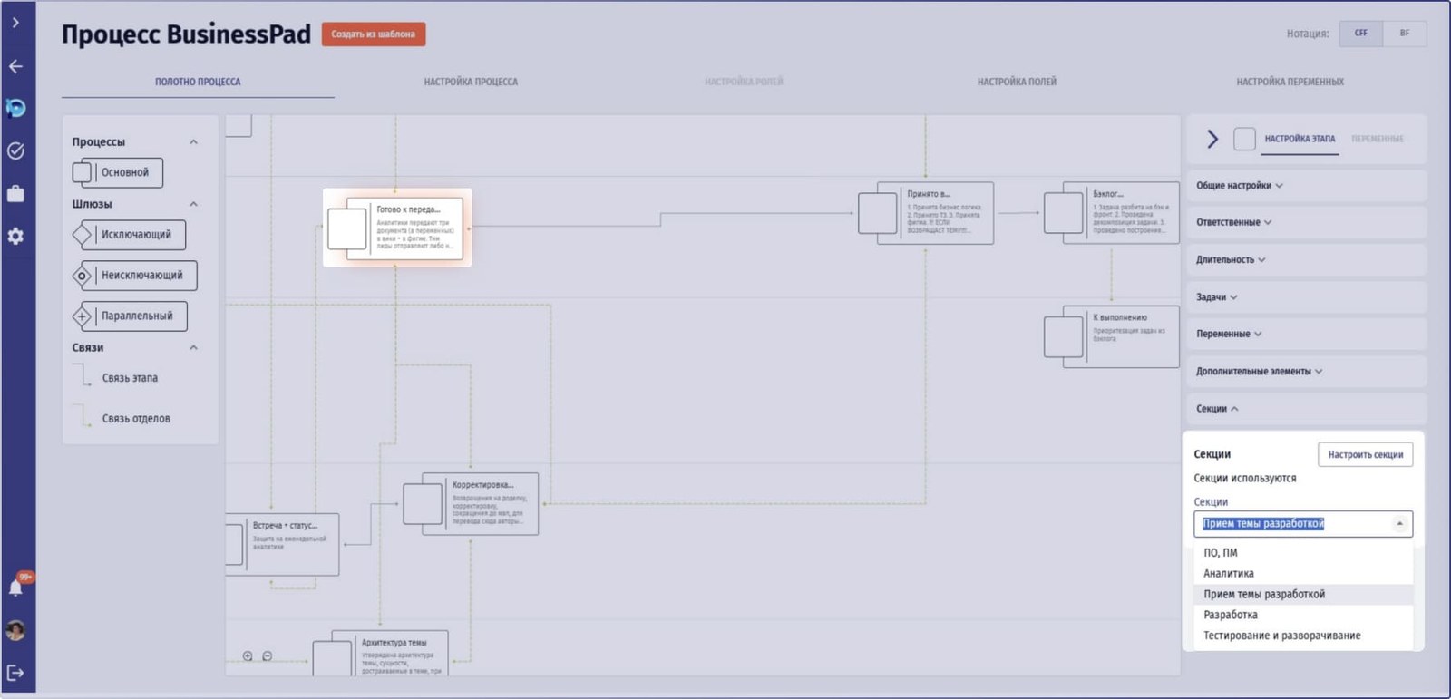Open the user avatar profile
Viewport: 1451px width, 699px height.
pyautogui.click(x=15, y=630)
